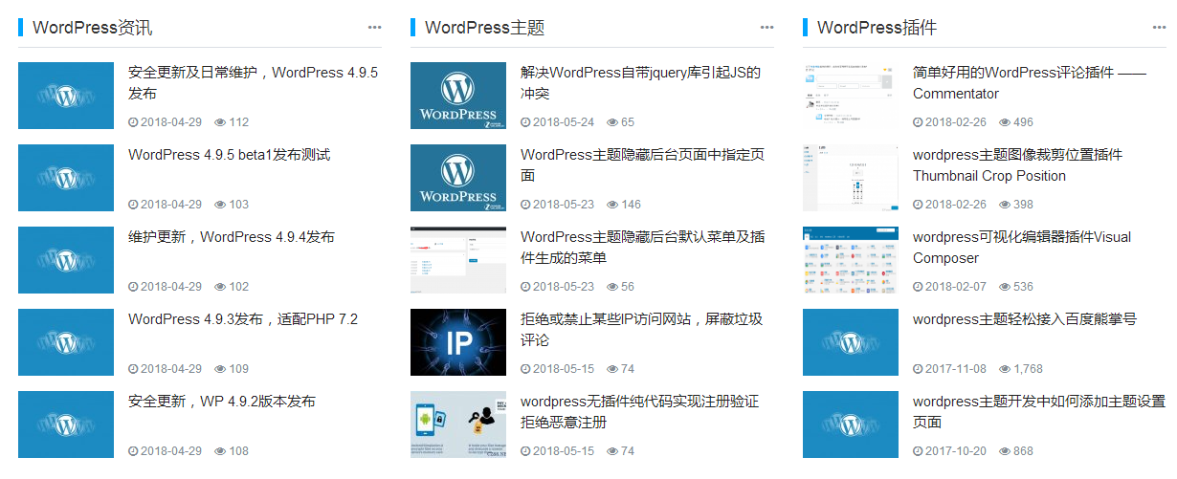Click the eye icon beside 65 views
Viewport: 1177px width, 479px height.
click(612, 122)
